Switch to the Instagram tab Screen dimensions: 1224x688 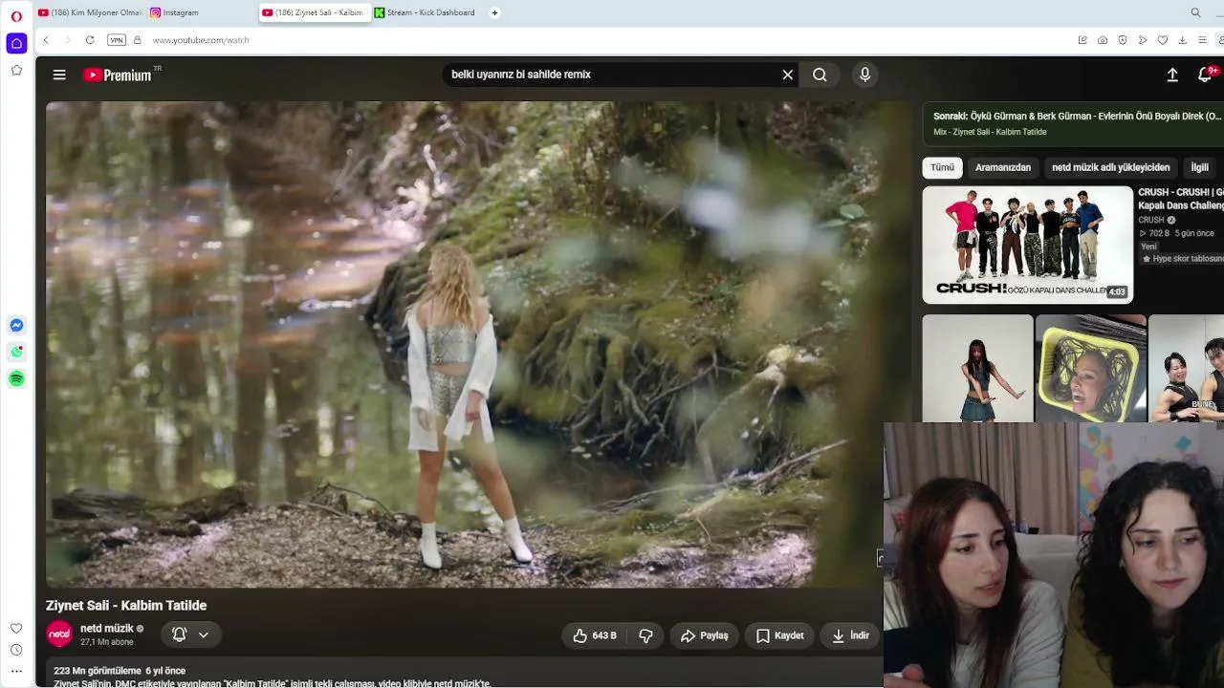point(202,12)
